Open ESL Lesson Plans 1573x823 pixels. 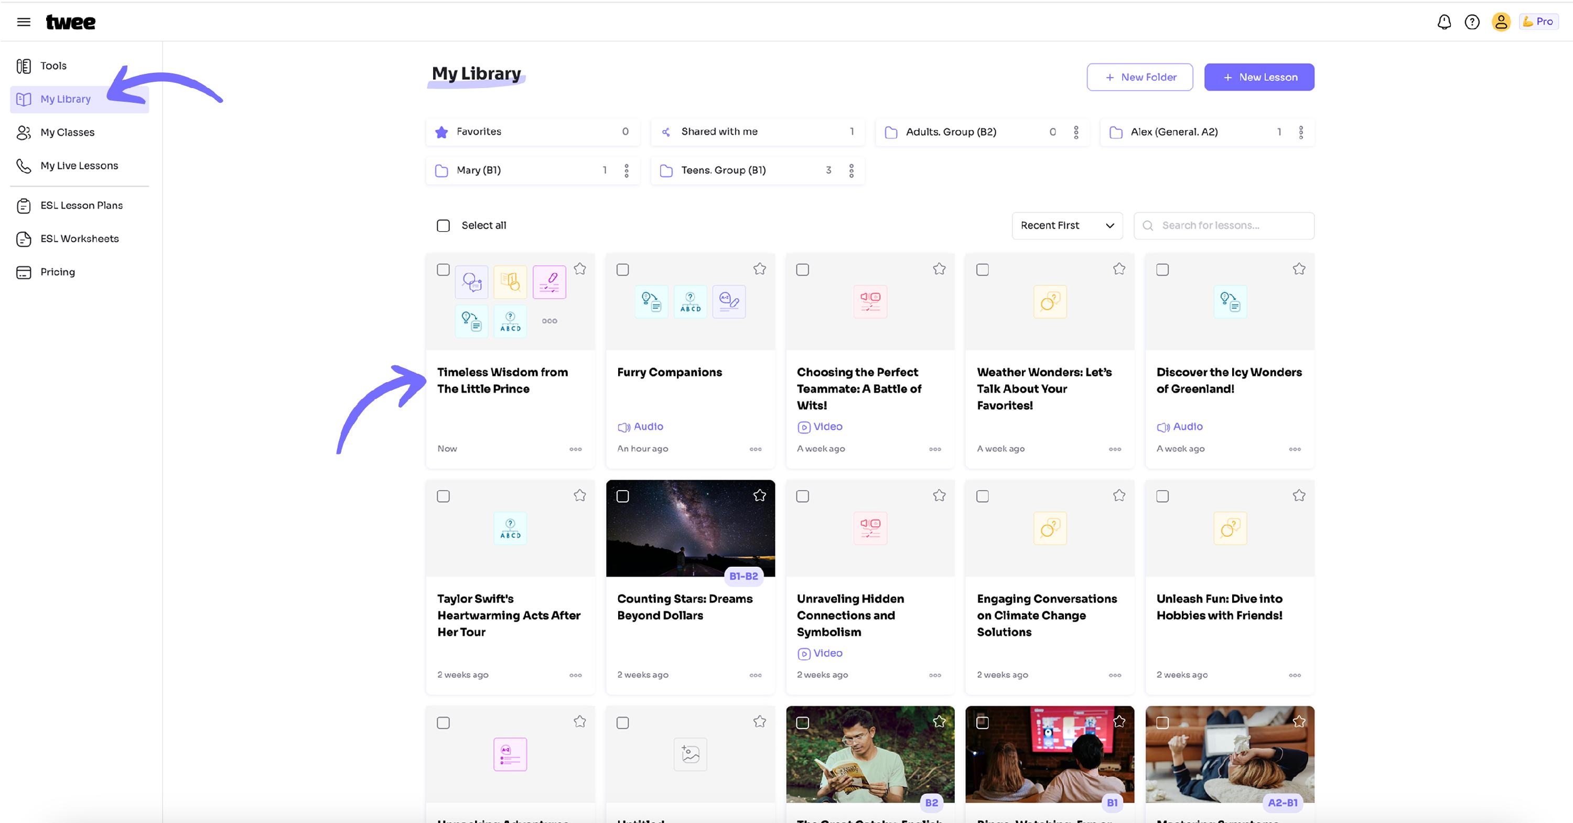79,205
